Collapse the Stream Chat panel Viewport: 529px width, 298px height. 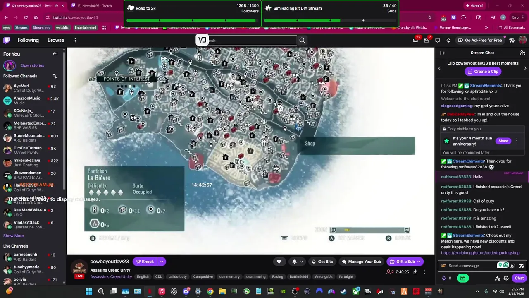(442, 53)
